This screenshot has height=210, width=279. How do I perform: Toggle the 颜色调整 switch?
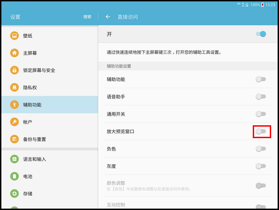coord(261,186)
